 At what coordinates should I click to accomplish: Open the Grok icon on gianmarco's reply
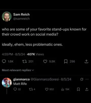click(81, 79)
